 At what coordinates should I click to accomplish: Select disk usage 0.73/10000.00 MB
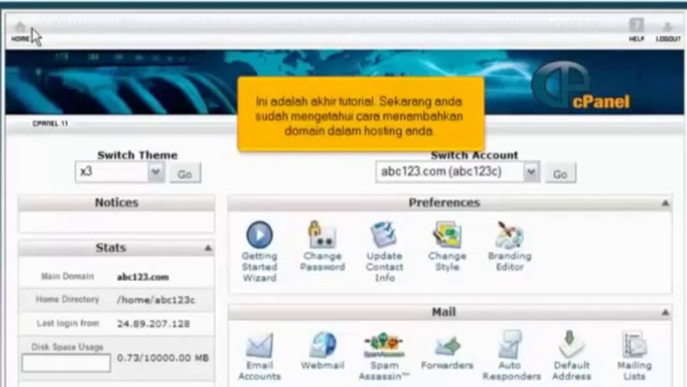click(163, 358)
